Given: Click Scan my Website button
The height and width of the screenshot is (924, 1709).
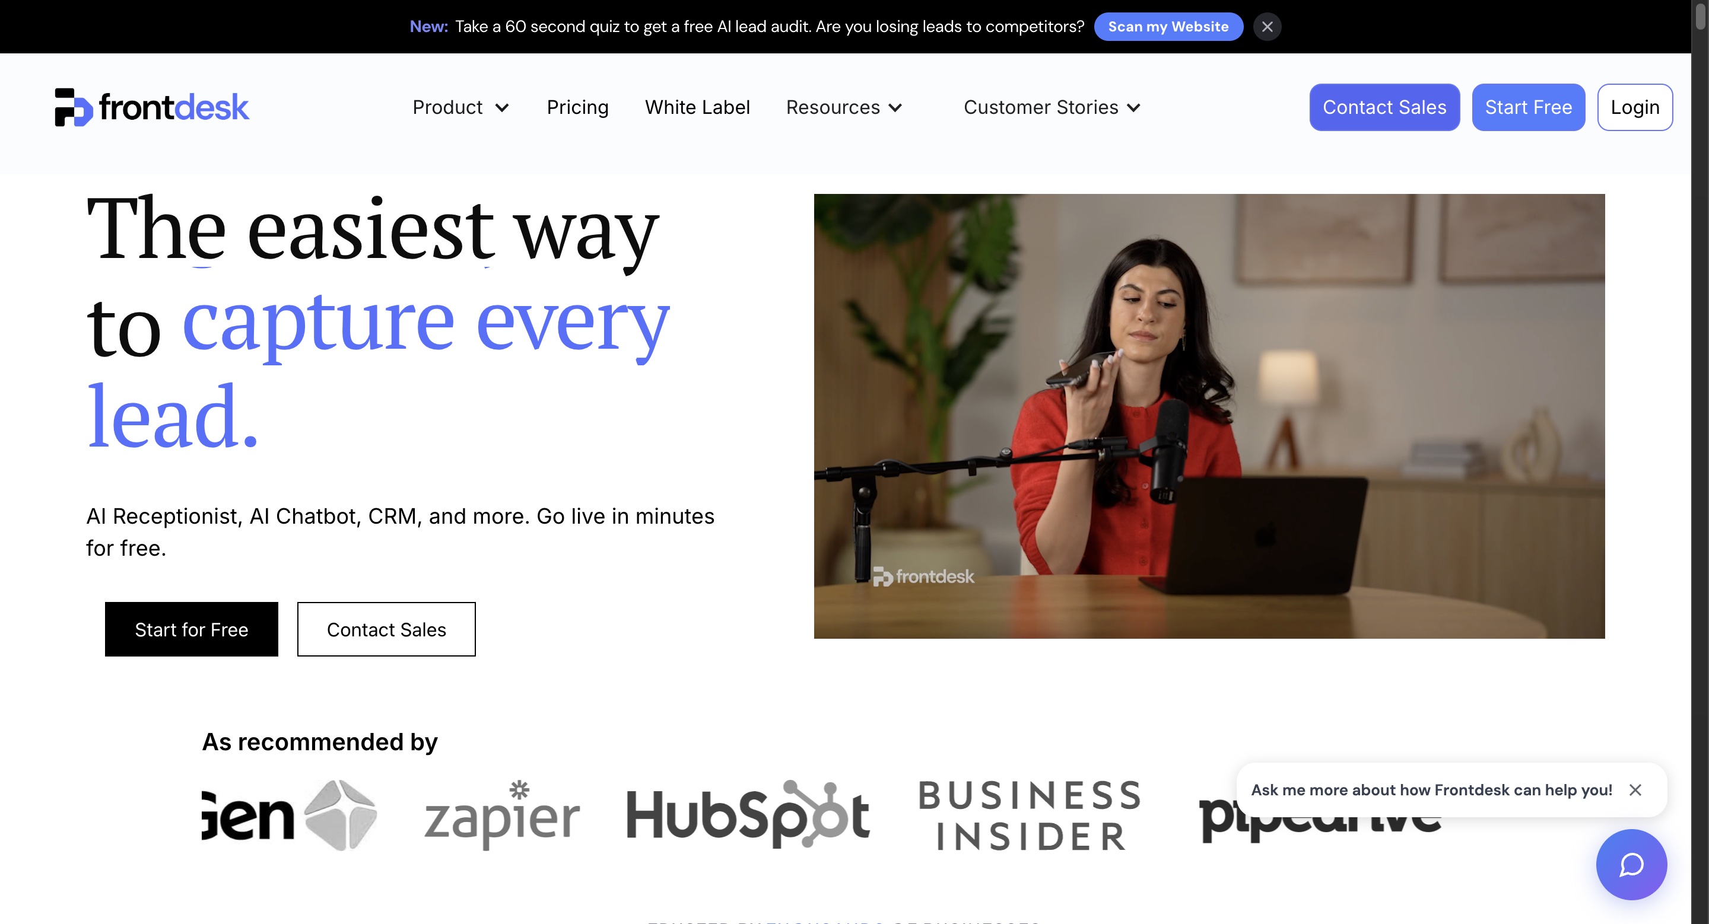Looking at the screenshot, I should tap(1168, 27).
